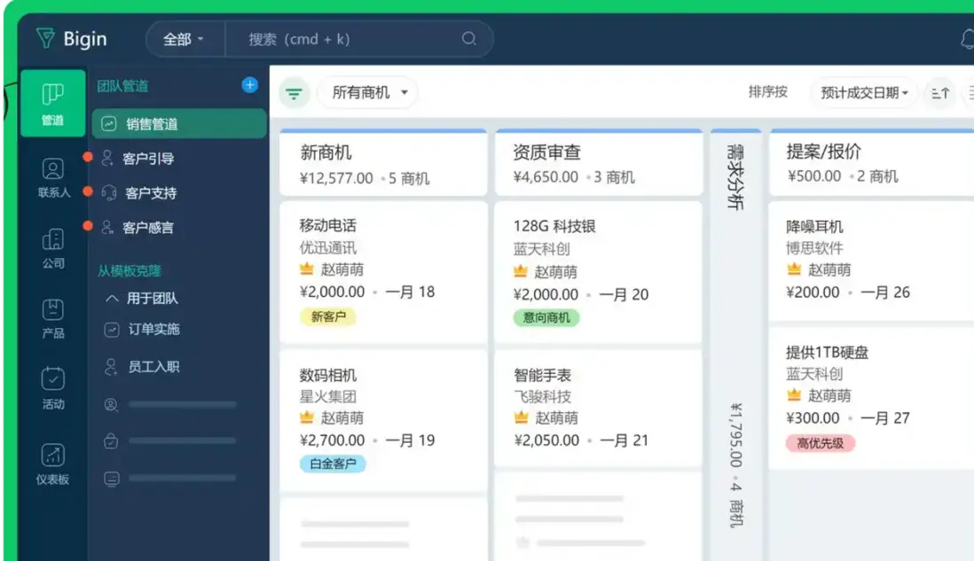The height and width of the screenshot is (561, 974).
Task: Click company name 飞骏科技
Action: tap(542, 396)
